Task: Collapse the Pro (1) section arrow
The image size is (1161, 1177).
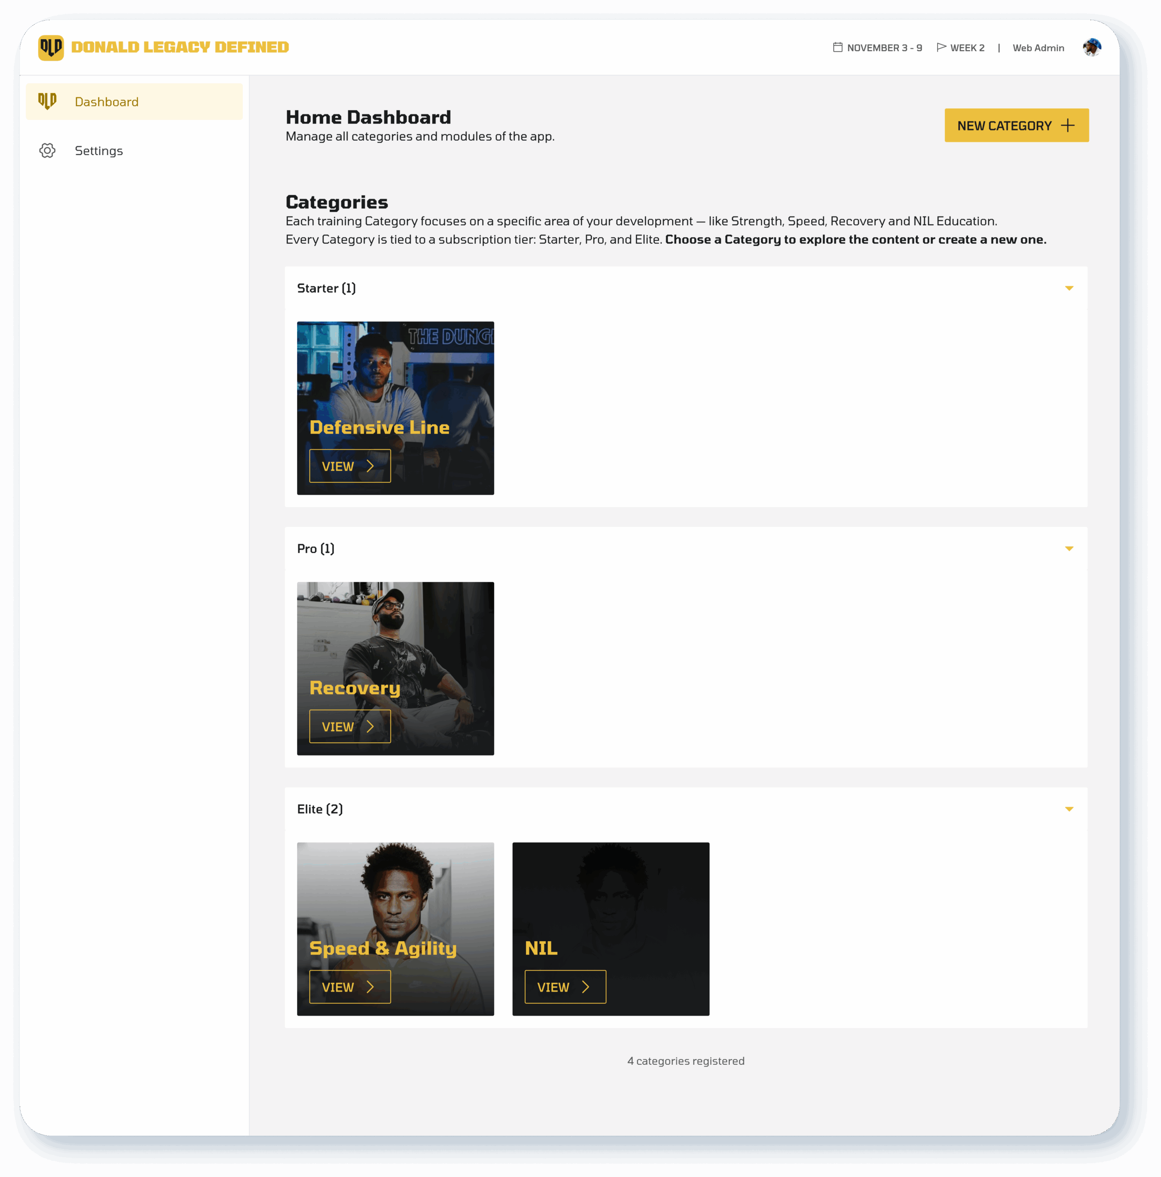Action: [1069, 549]
